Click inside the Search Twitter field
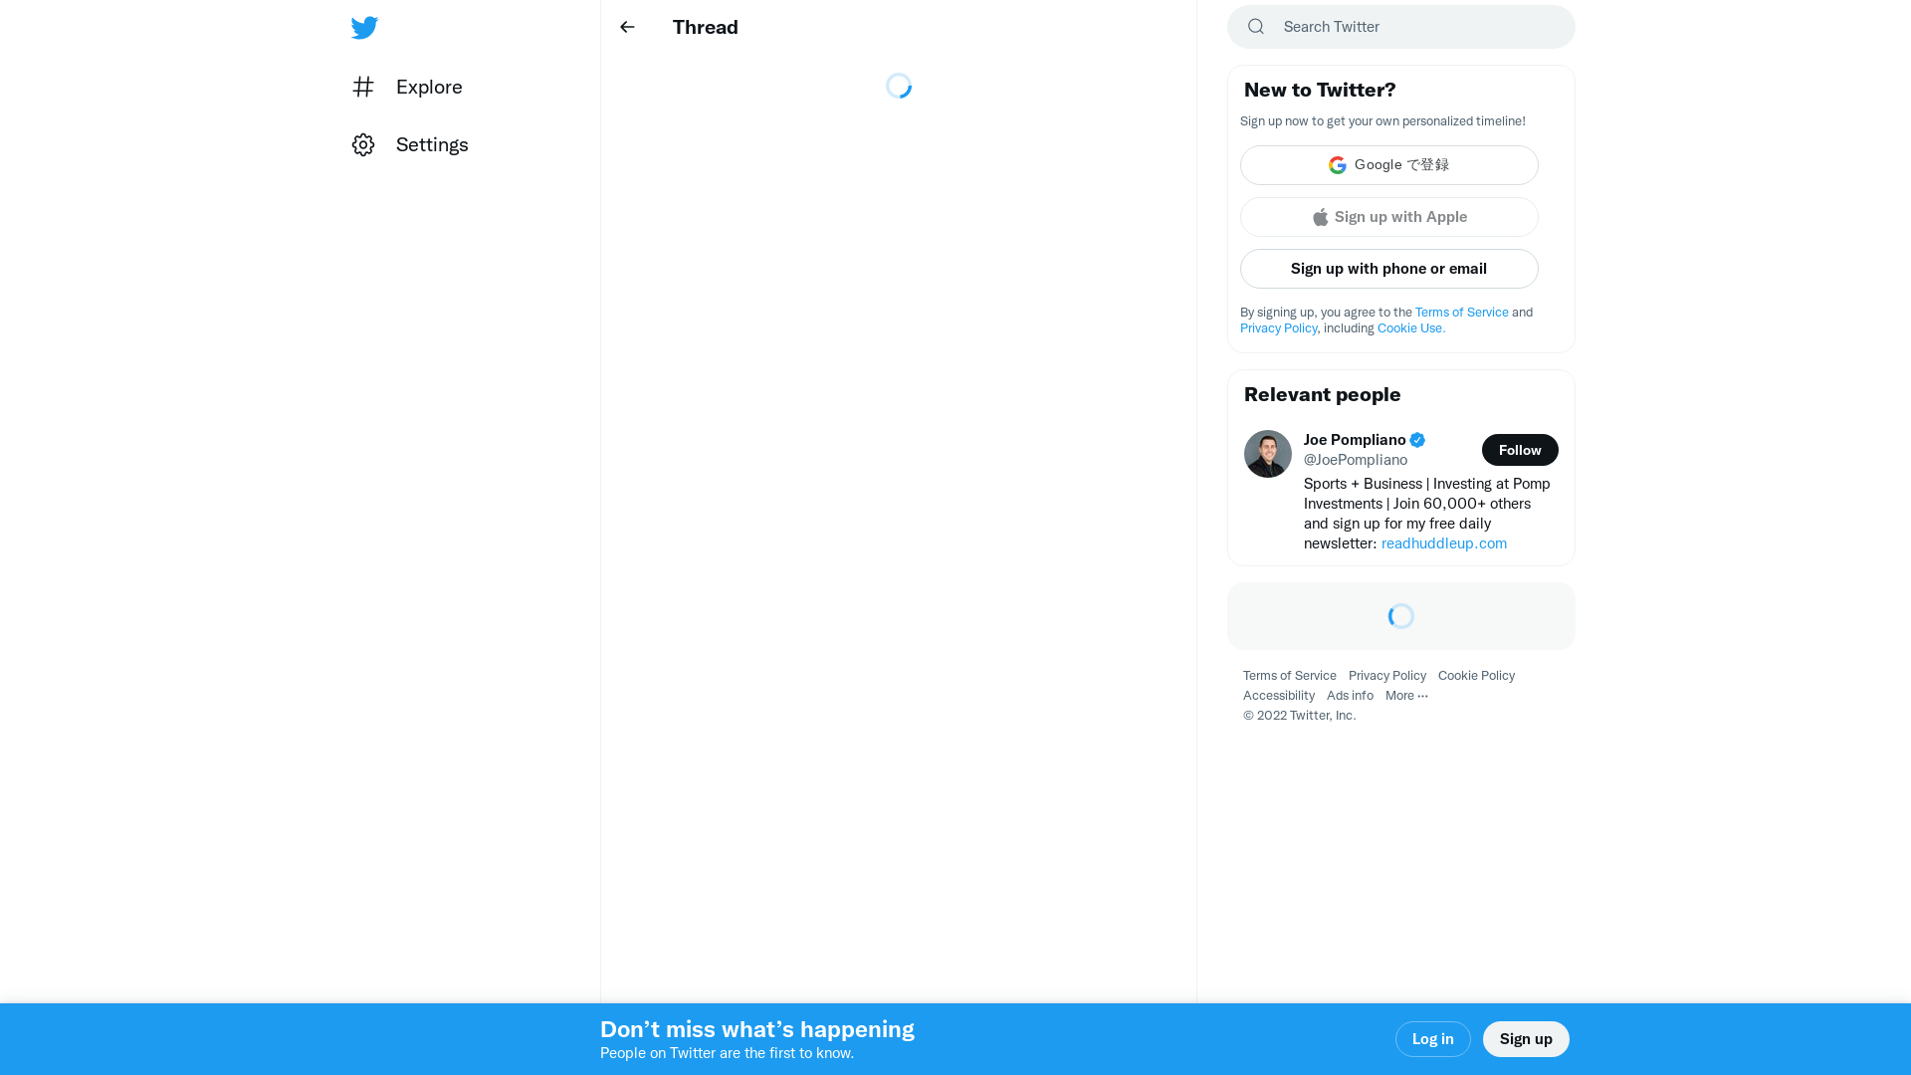Screen dimensions: 1911x1075 [1393, 26]
